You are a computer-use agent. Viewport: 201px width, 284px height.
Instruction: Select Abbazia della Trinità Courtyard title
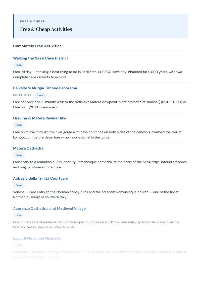(x=41, y=178)
